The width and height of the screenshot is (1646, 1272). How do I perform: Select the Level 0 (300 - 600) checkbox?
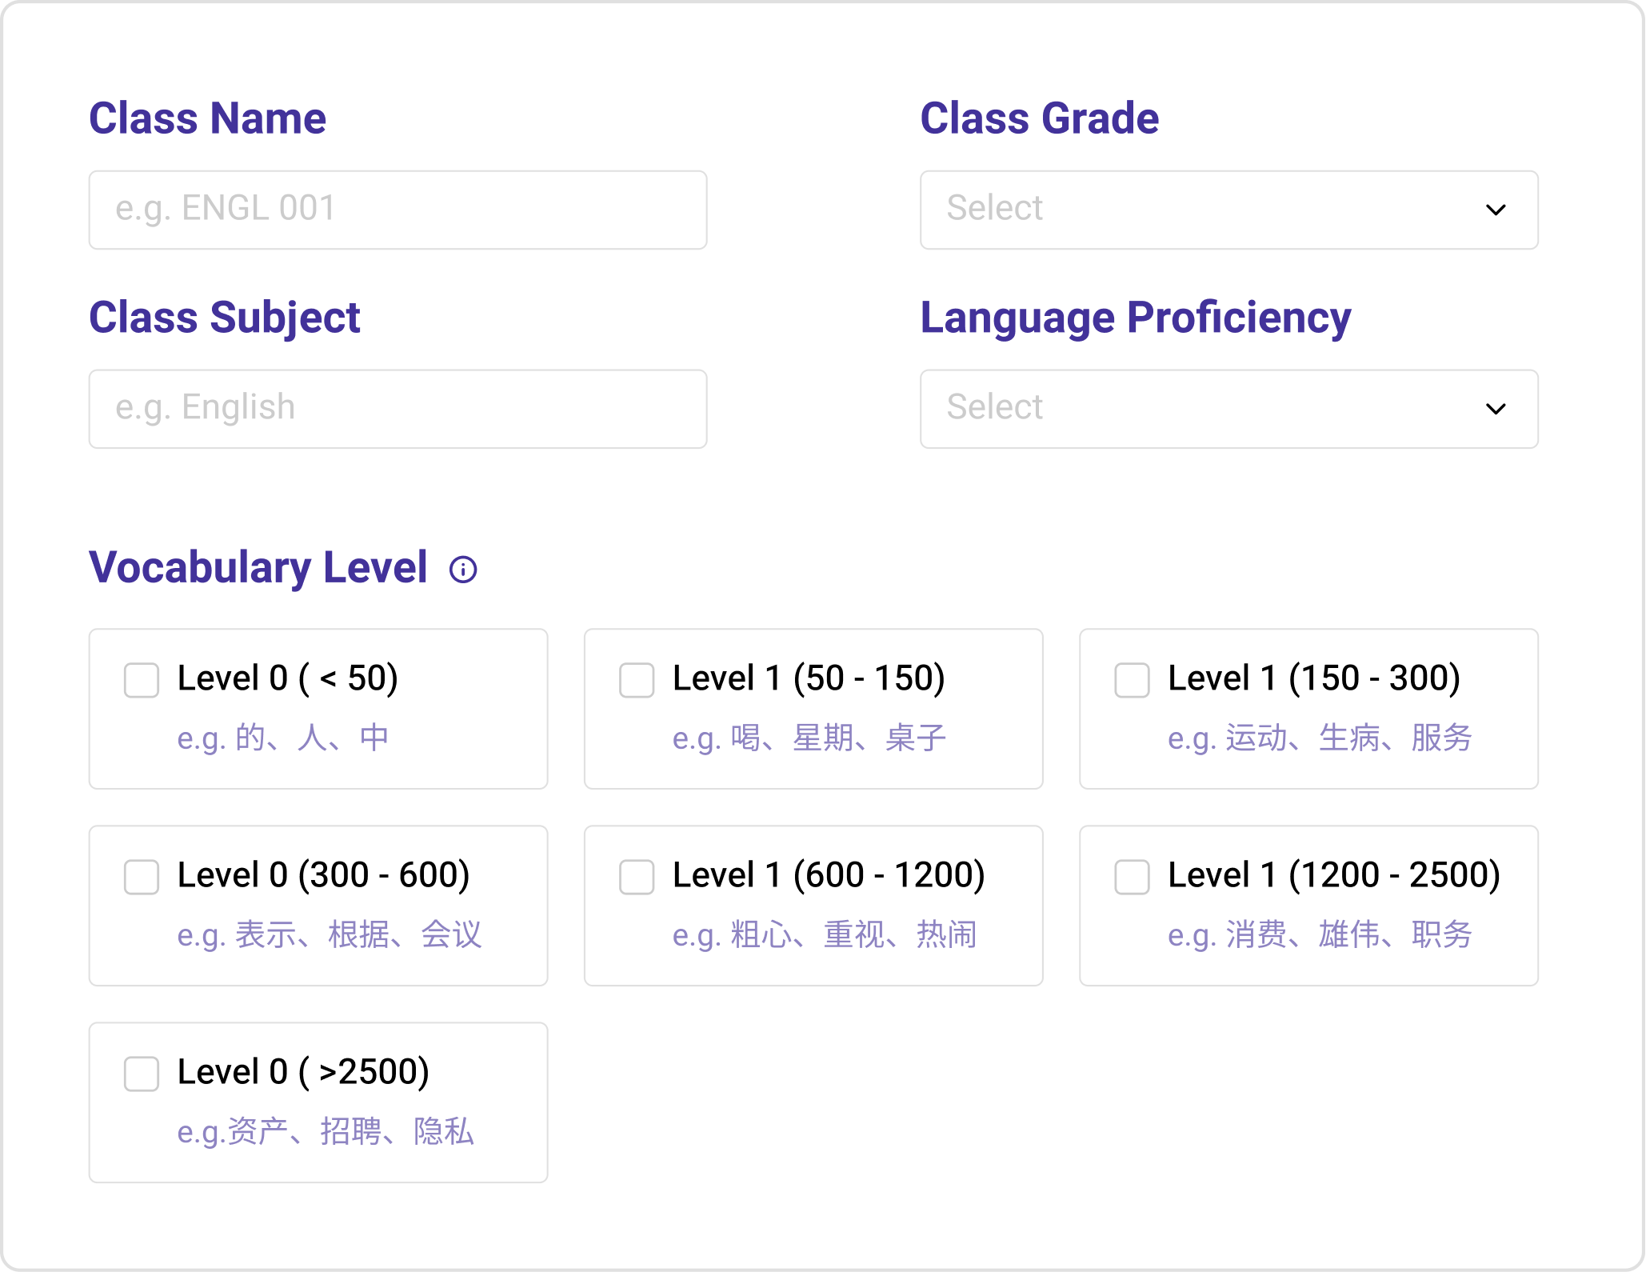(x=142, y=877)
